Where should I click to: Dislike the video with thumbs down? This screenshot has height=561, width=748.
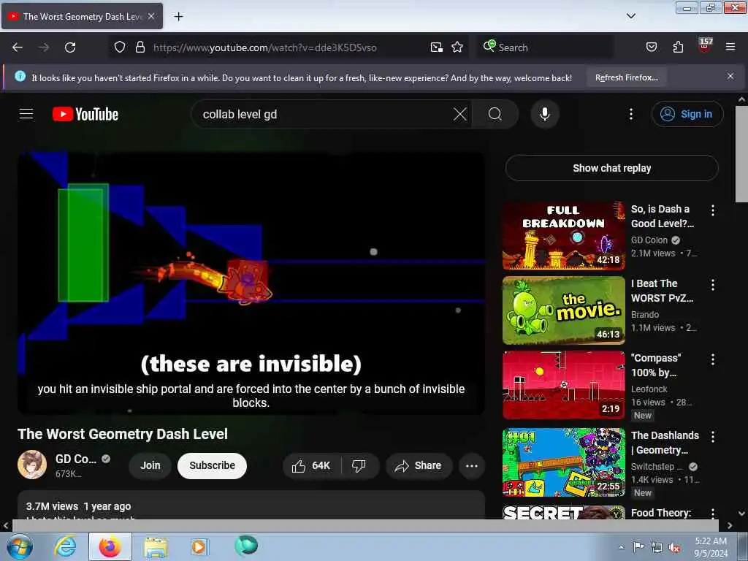click(x=359, y=465)
